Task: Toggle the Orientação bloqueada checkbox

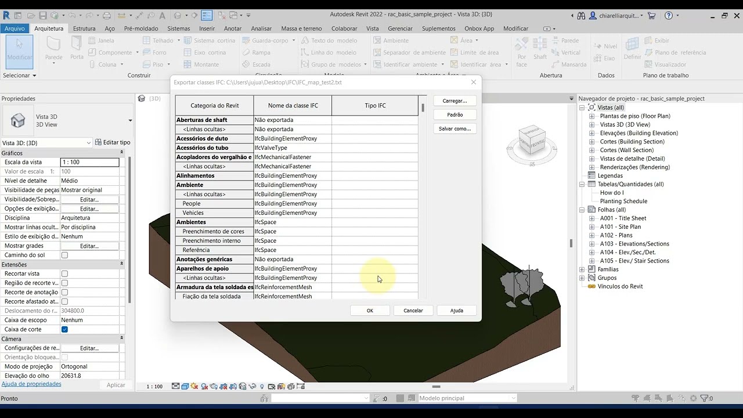Action: pos(64,357)
